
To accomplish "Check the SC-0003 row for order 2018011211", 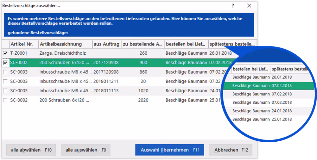I will click(x=5, y=82).
